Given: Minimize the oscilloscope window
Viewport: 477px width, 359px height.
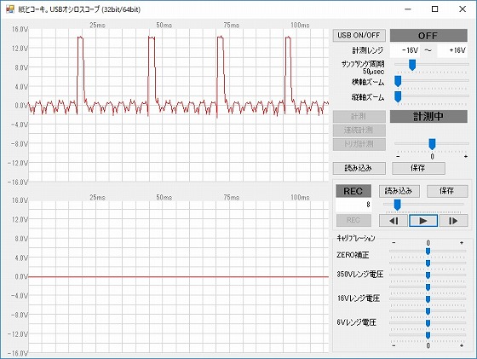Looking at the screenshot, I should 408,9.
